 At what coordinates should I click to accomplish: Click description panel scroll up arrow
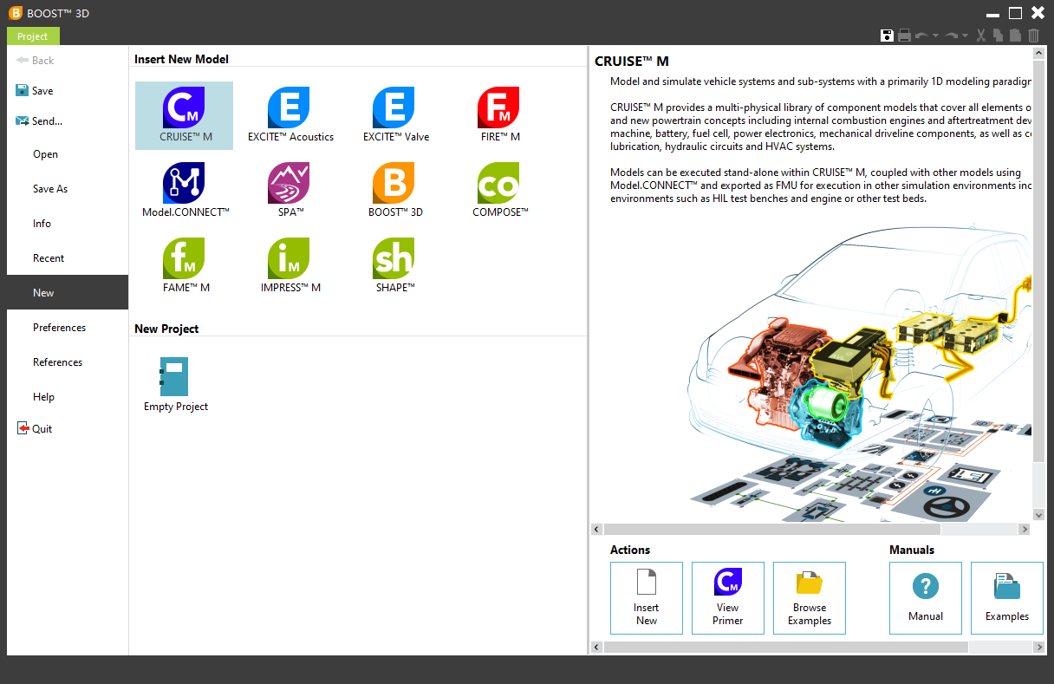(x=1038, y=54)
